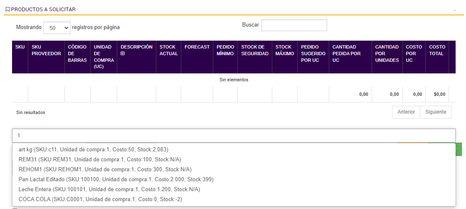Go to Siguiente page

click(436, 112)
